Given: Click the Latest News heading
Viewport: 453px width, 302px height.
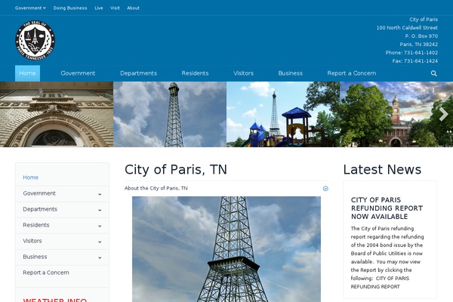Looking at the screenshot, I should [x=382, y=170].
